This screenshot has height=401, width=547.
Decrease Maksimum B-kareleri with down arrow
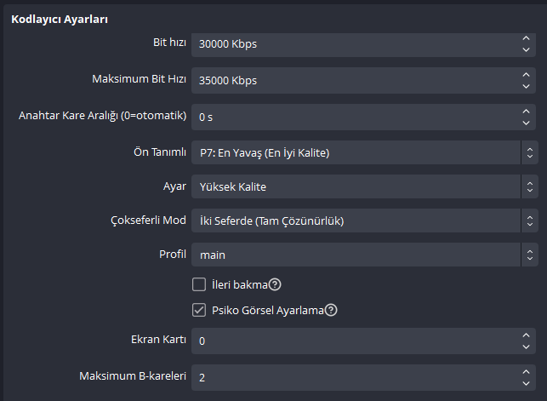tap(524, 381)
